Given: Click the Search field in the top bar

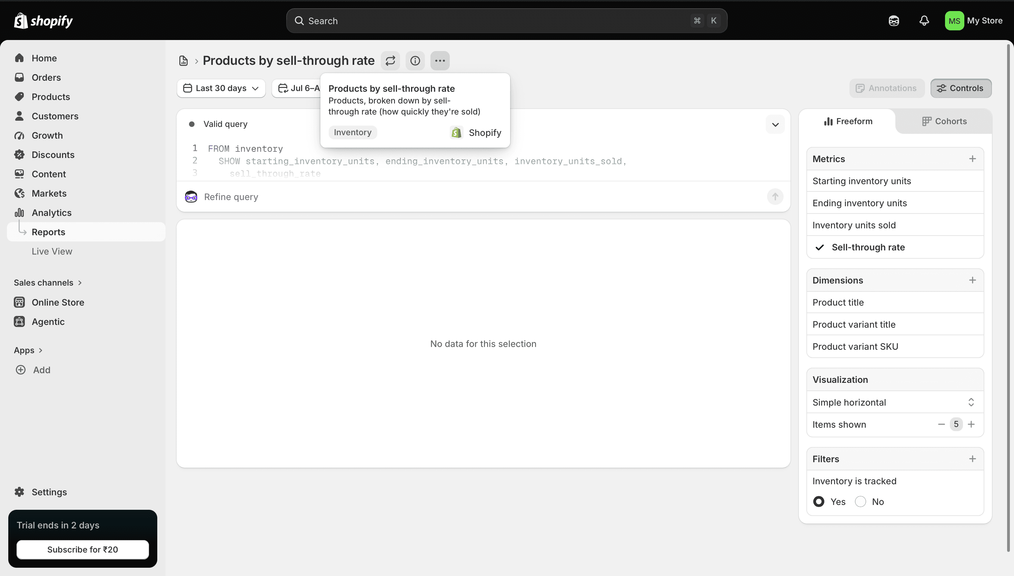Looking at the screenshot, I should [x=507, y=21].
